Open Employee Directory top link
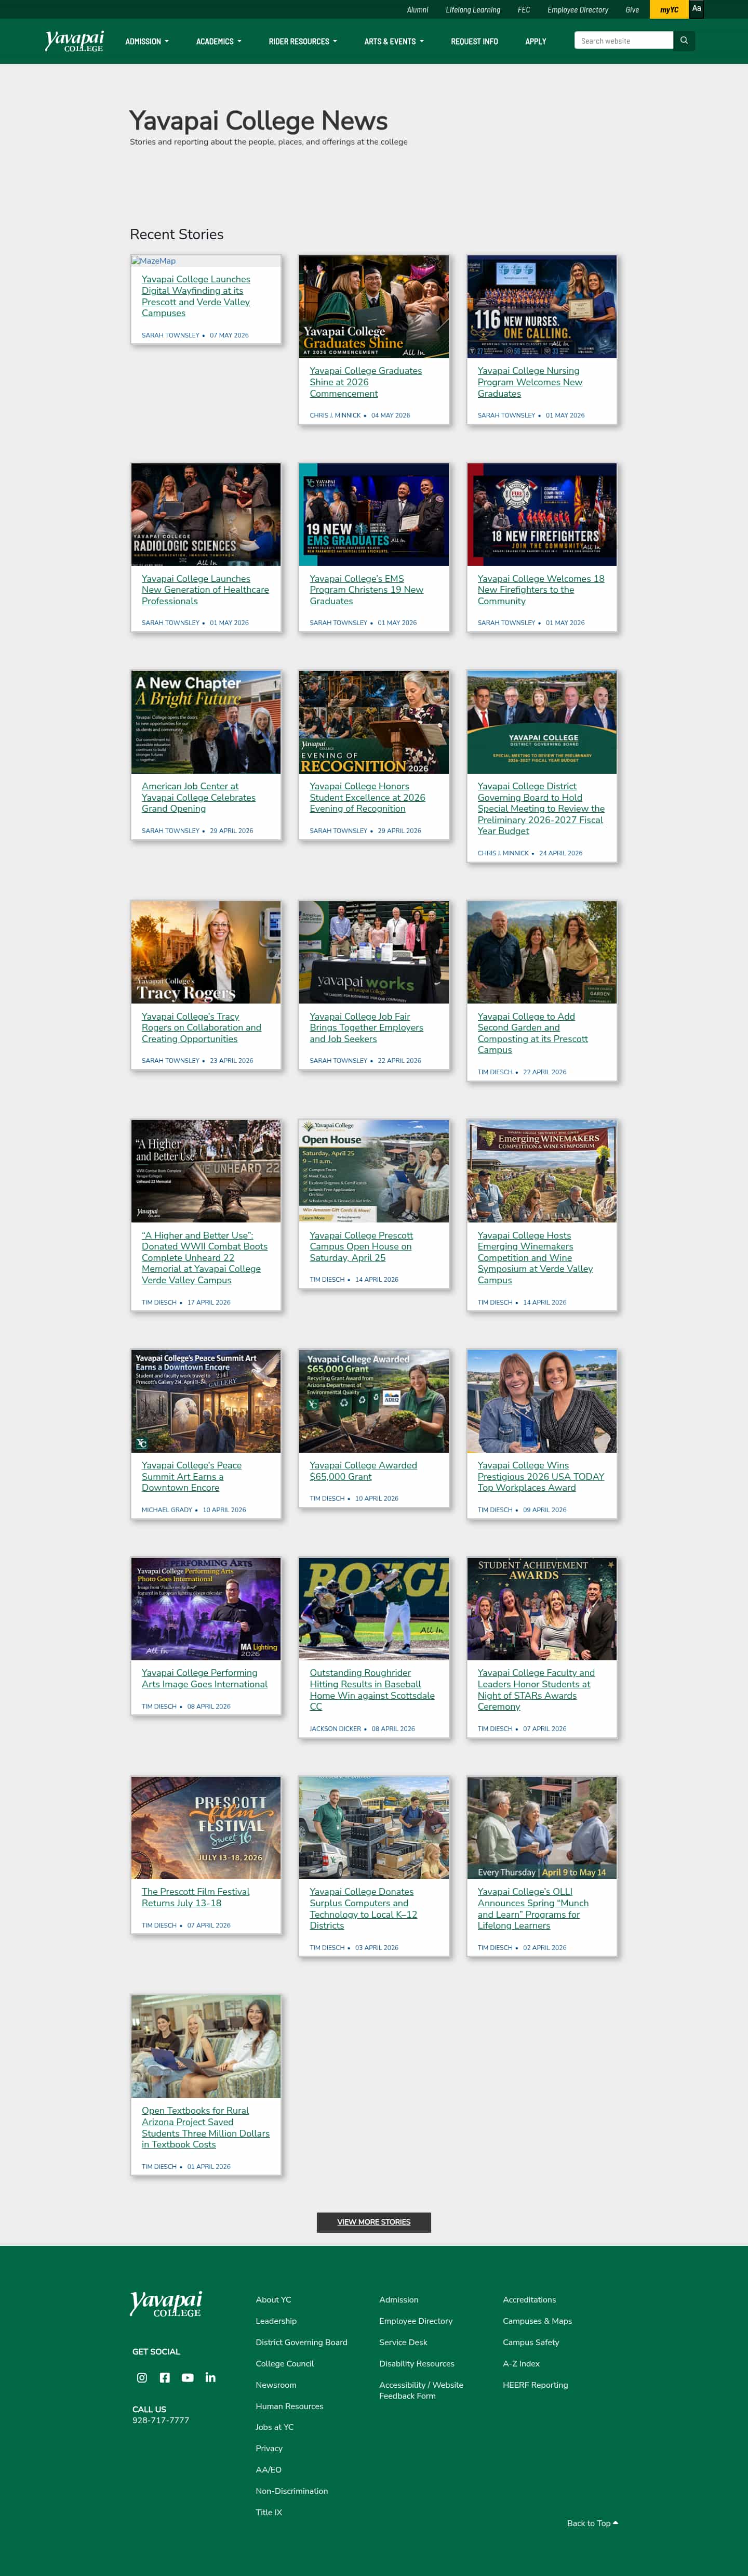Screen dimensions: 748x2576 [577, 10]
